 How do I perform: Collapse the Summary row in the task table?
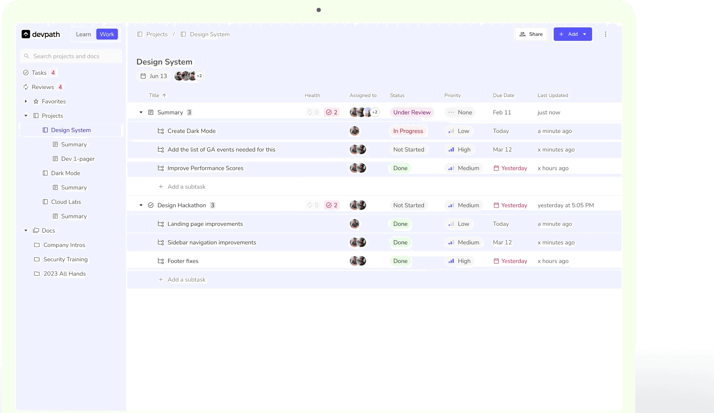click(x=141, y=112)
